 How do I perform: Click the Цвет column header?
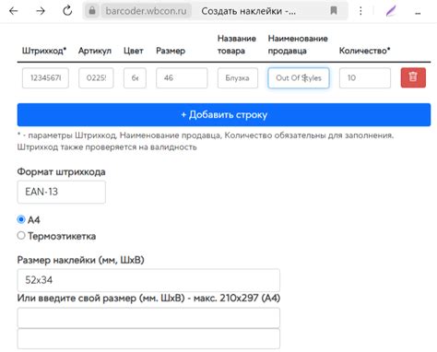click(134, 51)
